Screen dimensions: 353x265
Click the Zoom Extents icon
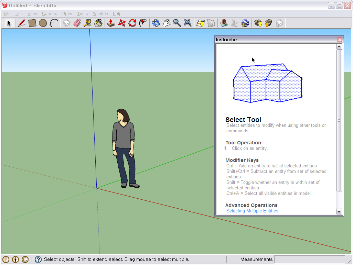coord(188,23)
